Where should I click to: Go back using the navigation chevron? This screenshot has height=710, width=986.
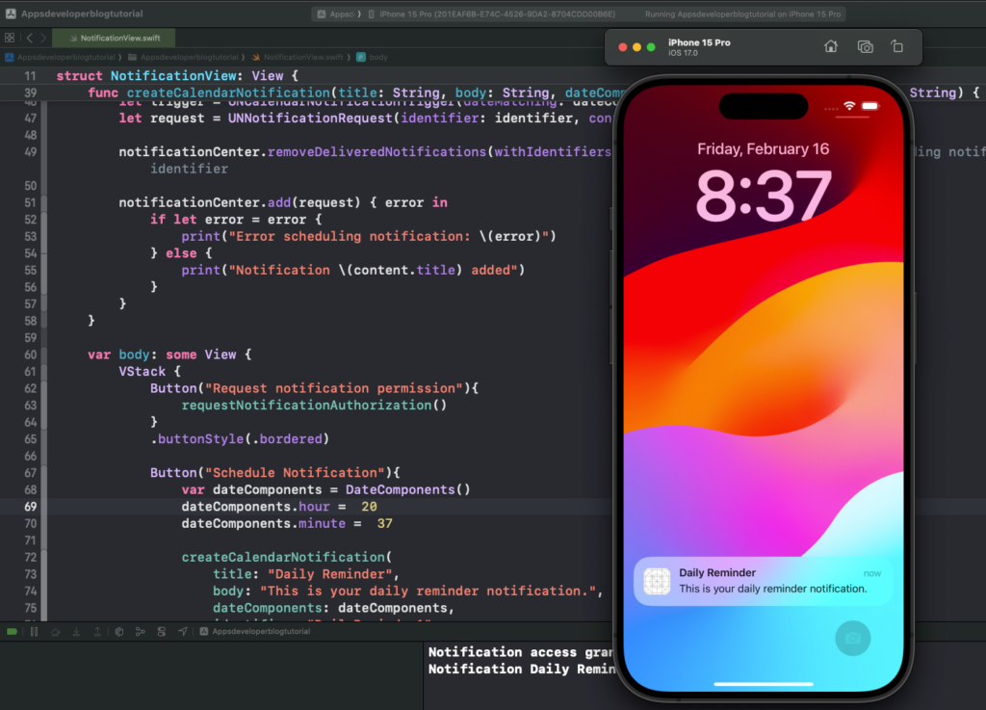[31, 37]
